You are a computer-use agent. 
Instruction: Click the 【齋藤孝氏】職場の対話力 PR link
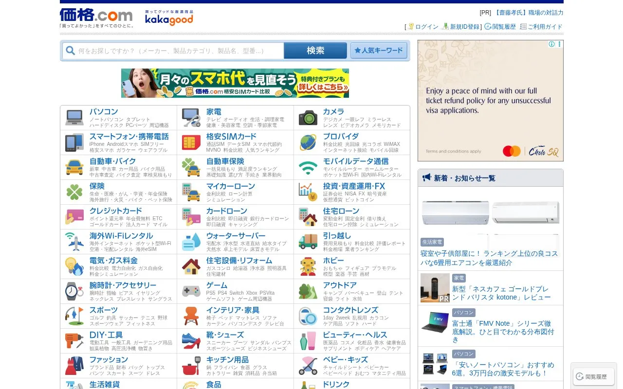528,13
